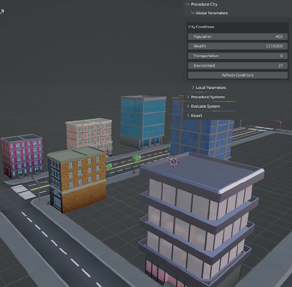Screen dimensions: 292x287
Task: Select the magenta brick apartment building
Action: click(x=22, y=157)
